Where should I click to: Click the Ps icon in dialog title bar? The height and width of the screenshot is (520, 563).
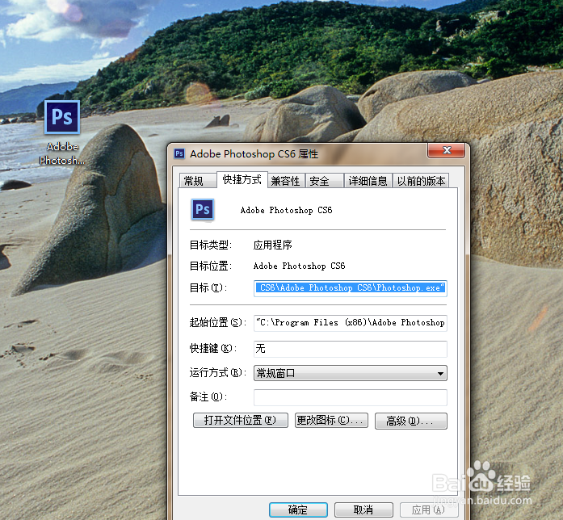tap(179, 154)
